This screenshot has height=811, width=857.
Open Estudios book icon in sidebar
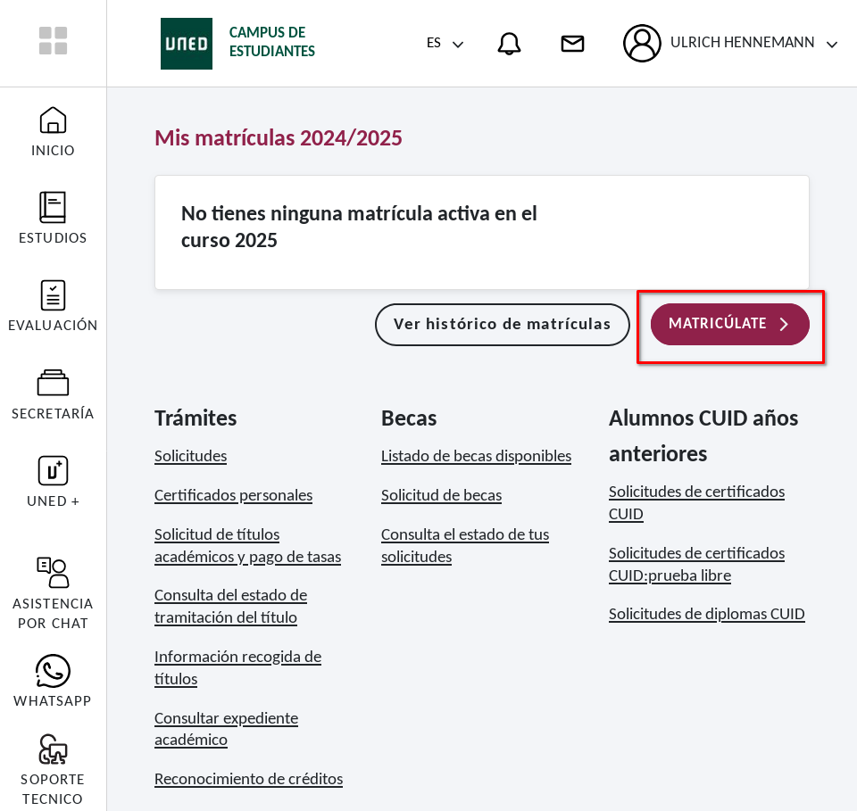tap(53, 208)
